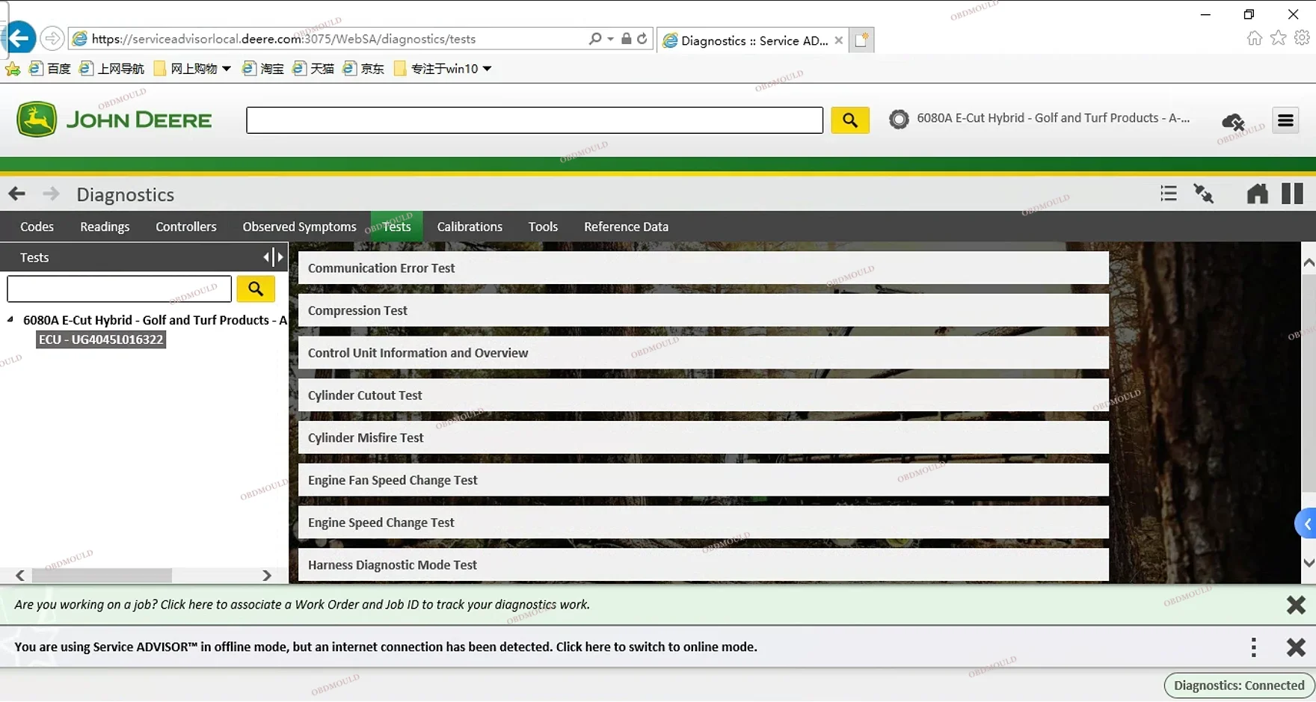Pause diagnostics with pause icon

[1292, 194]
